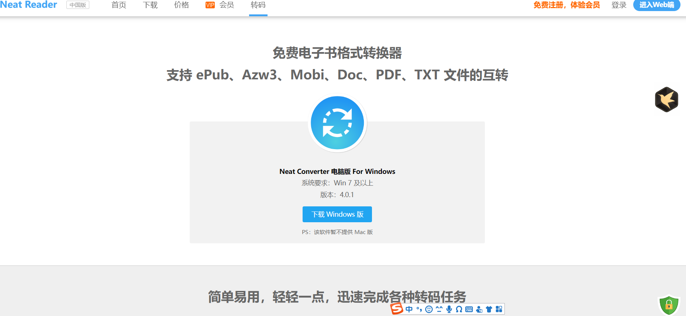Toggle the punctuation mode icon

[x=419, y=309]
